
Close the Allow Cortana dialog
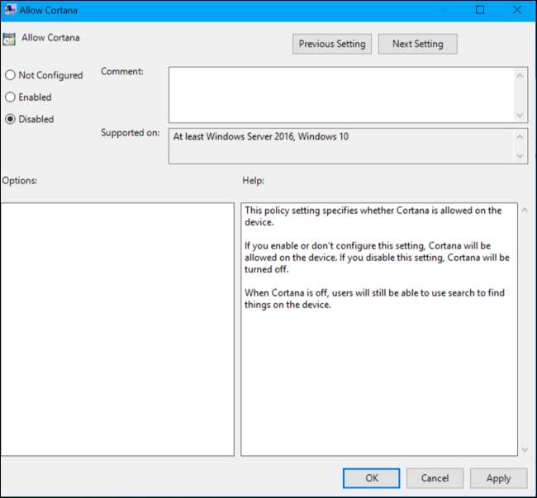[x=517, y=10]
